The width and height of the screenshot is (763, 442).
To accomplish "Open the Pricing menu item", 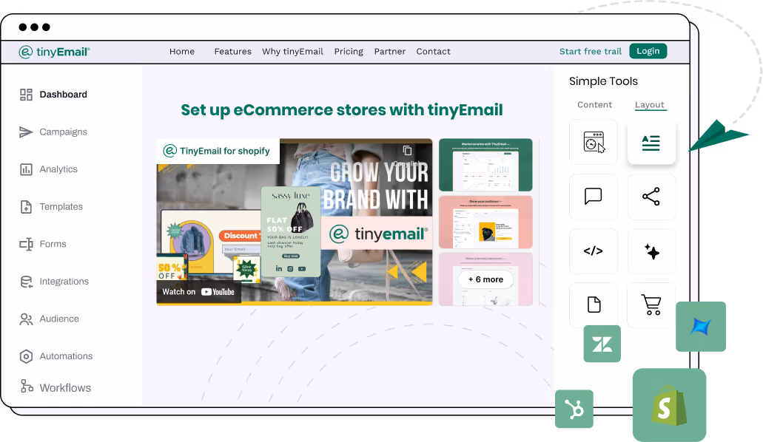I will pos(349,51).
